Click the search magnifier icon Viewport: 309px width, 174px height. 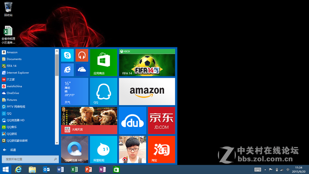(55, 159)
